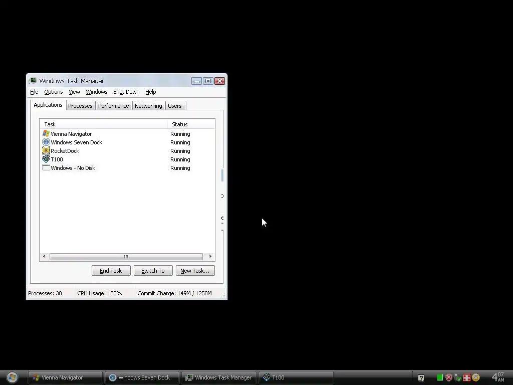Screen dimensions: 513x385
Task: Click the RocketDock task icon
Action: pos(46,150)
